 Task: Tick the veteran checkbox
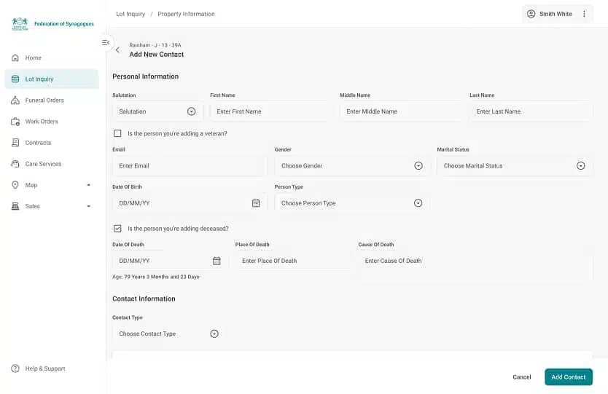coord(117,133)
